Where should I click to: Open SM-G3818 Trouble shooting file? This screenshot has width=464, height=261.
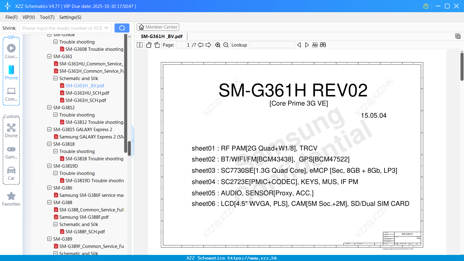(94, 158)
